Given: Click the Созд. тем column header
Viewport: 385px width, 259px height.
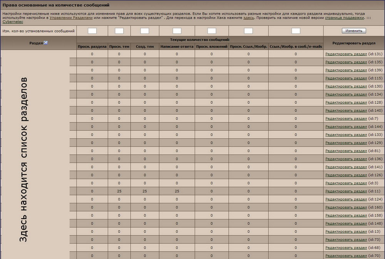Looking at the screenshot, I should coord(145,47).
